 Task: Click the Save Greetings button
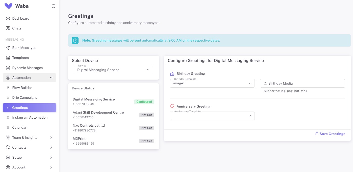click(330, 134)
